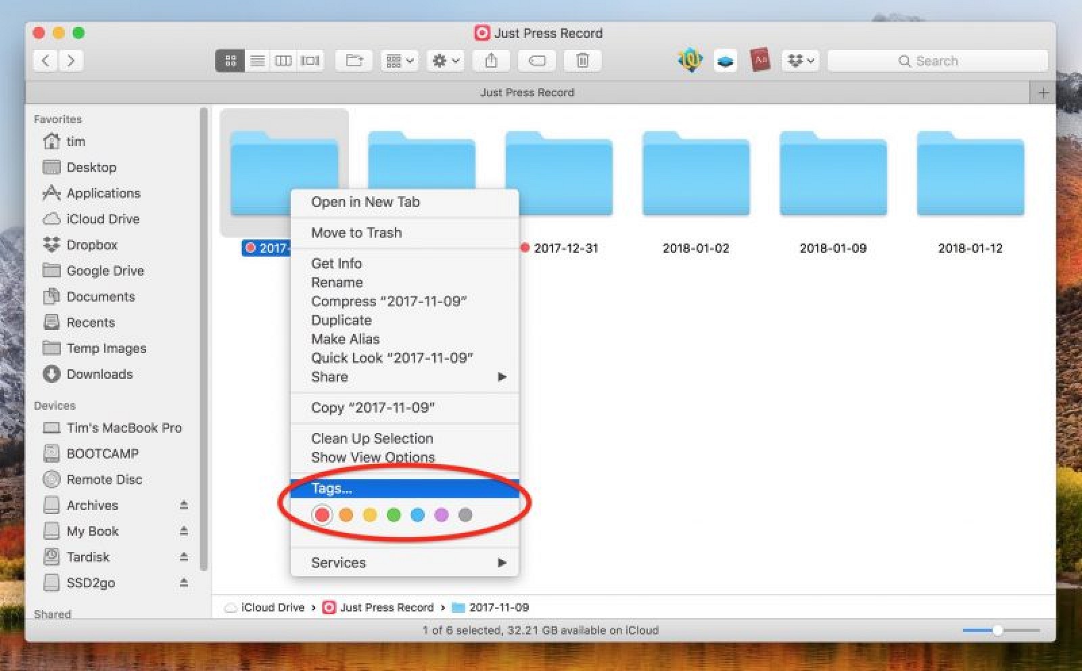This screenshot has width=1082, height=671.
Task: Click the Search field
Action: coord(937,61)
